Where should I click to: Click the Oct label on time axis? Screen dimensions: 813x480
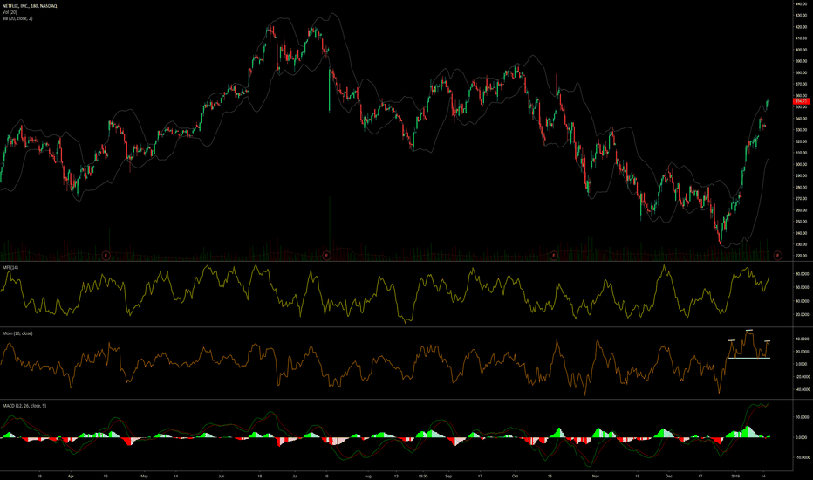tap(515, 476)
